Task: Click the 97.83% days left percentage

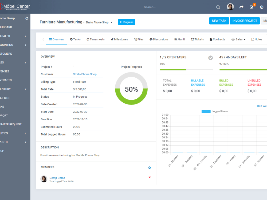Action: click(224, 64)
